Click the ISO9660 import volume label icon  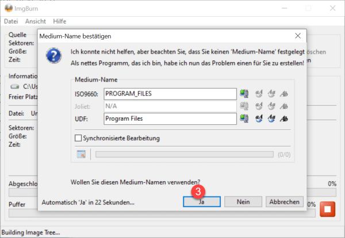coord(244,94)
